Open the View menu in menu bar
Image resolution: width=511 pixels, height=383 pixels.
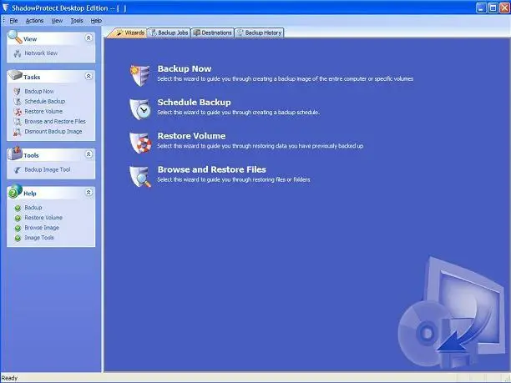tap(57, 21)
